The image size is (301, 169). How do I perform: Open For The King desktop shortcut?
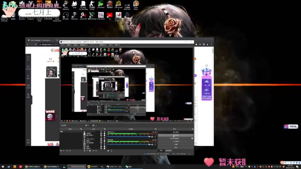coord(83,5)
